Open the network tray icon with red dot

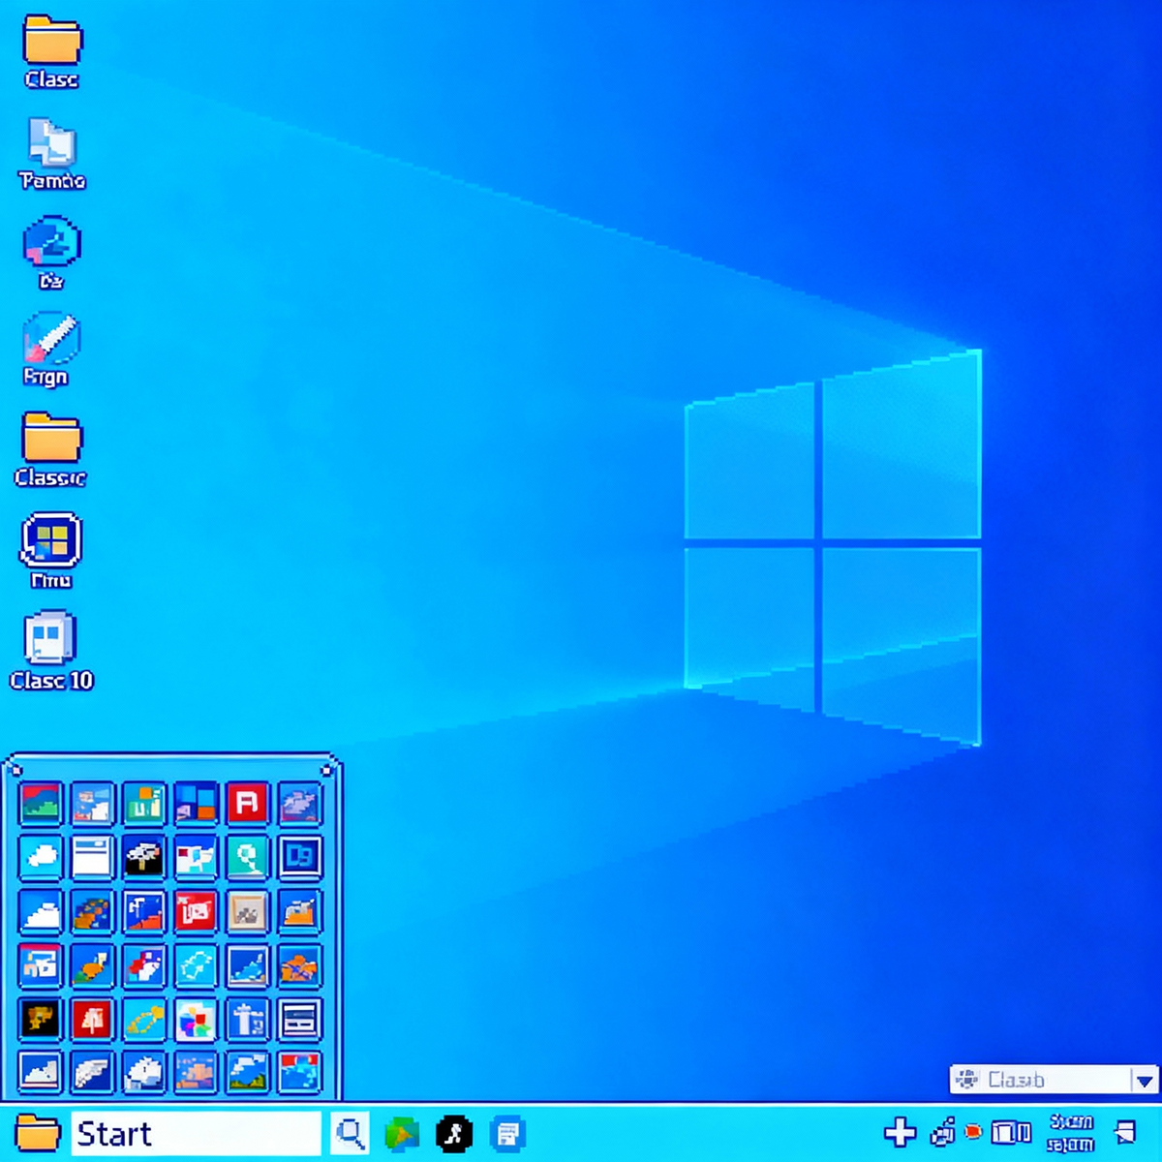956,1132
